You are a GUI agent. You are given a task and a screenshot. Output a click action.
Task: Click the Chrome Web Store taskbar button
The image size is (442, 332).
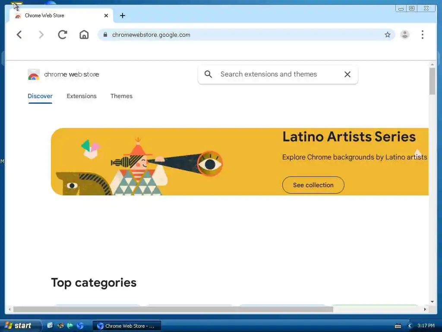(x=127, y=326)
